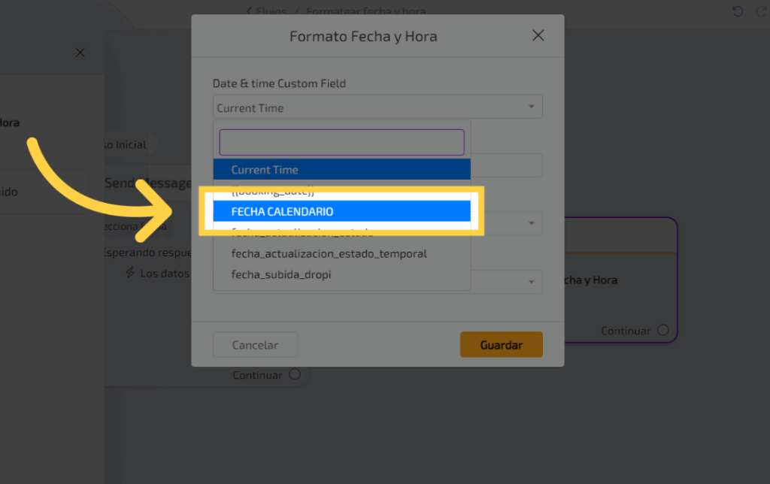This screenshot has height=484, width=770.
Task: Focus the dropdown search box
Action: pyautogui.click(x=341, y=142)
